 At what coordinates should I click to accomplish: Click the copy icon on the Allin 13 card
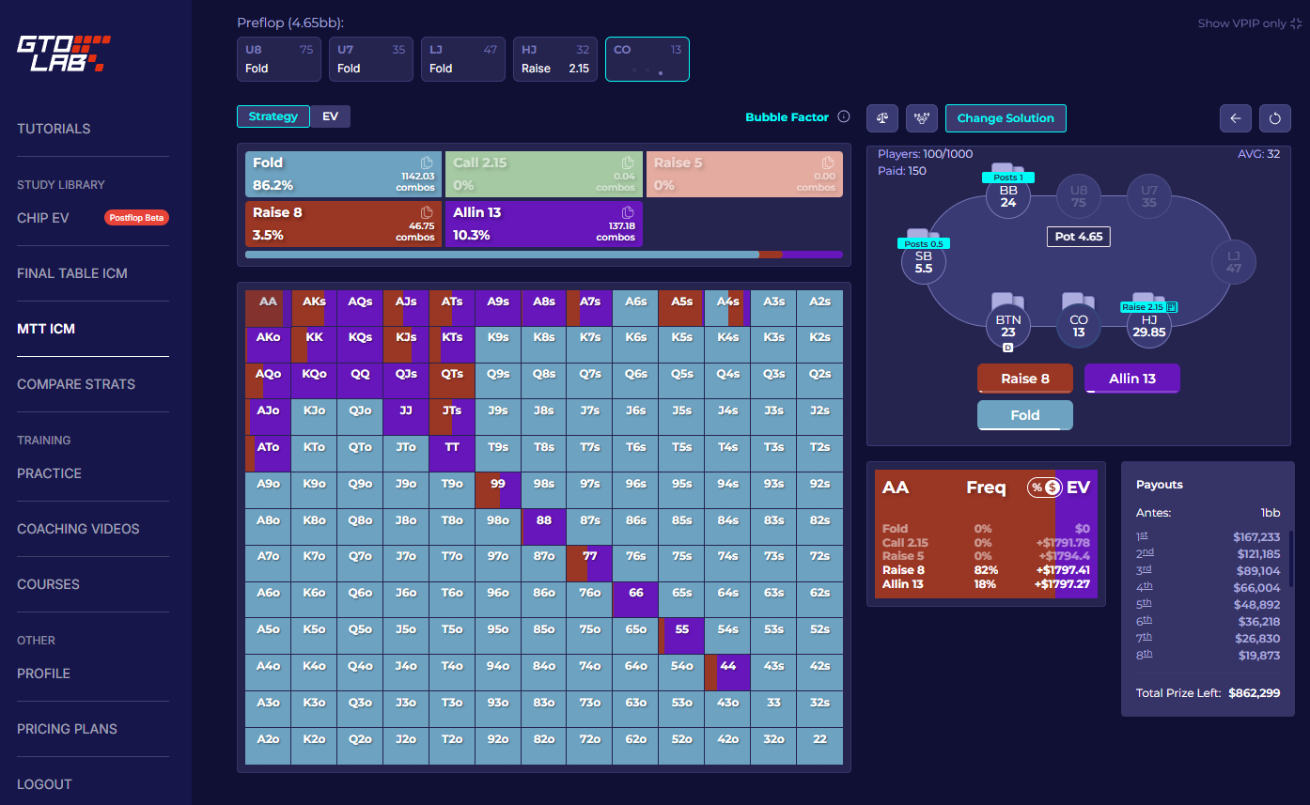pos(629,210)
